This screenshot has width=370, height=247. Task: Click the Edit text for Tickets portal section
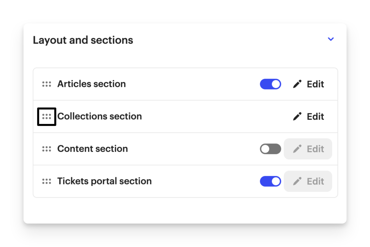(x=315, y=181)
